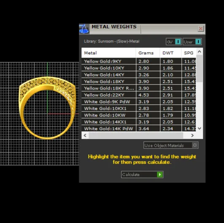Select the Yellow Gold:22KY row
This screenshot has height=223, width=224.
point(138,95)
